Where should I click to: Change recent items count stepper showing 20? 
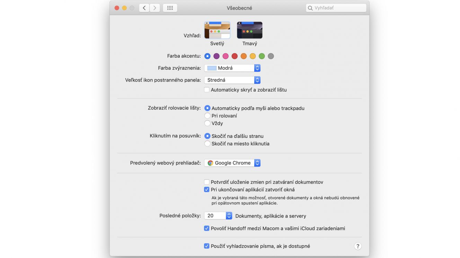218,216
